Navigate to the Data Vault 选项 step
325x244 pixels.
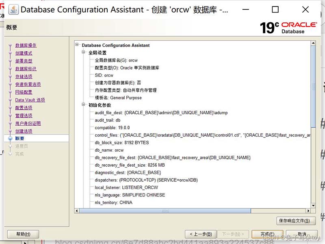(x=30, y=100)
